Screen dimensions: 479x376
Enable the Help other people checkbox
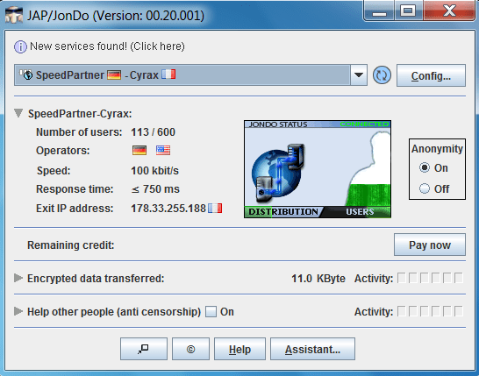coord(211,312)
